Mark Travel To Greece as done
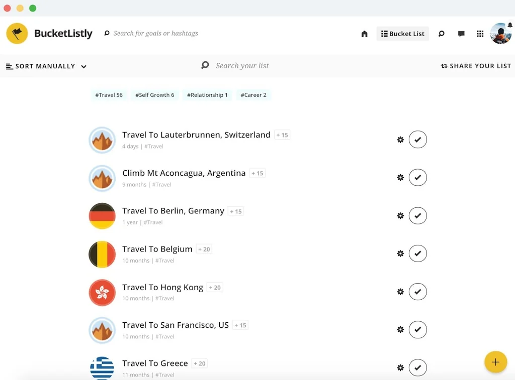The height and width of the screenshot is (380, 515). click(418, 367)
